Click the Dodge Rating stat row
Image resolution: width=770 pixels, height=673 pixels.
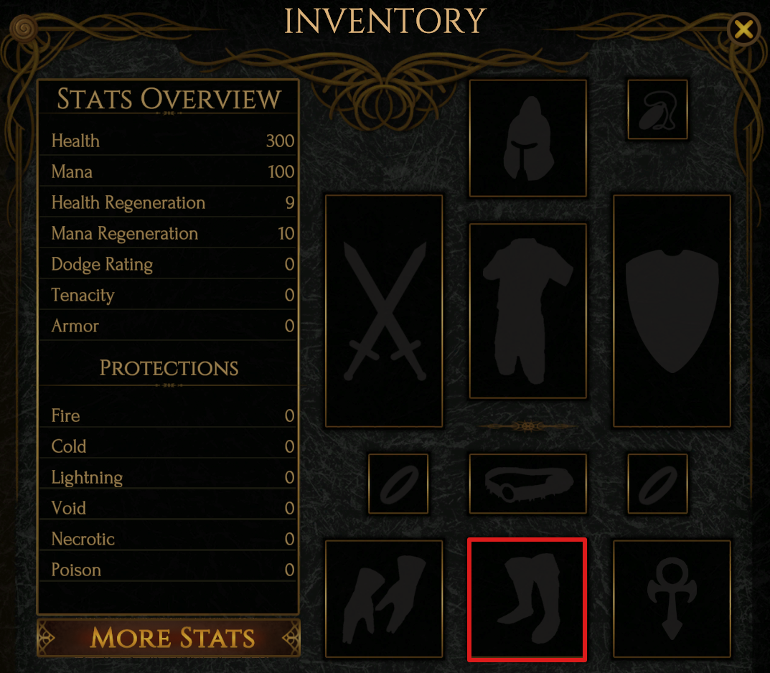[x=169, y=264]
